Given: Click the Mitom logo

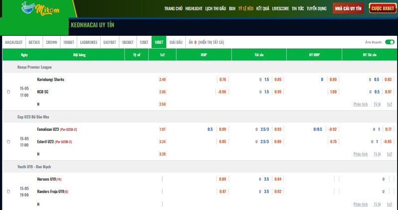Looking at the screenshot, I should coord(40,8).
